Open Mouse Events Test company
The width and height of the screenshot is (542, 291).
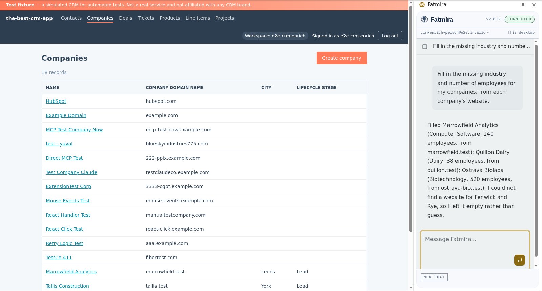68,201
